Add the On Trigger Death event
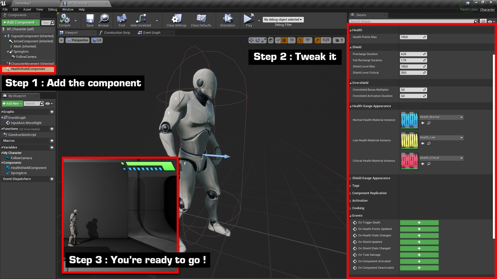 pos(419,223)
